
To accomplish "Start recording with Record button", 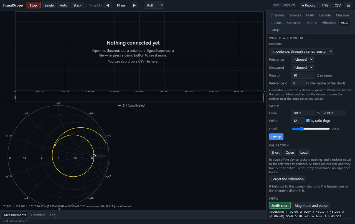I will pos(309,5).
